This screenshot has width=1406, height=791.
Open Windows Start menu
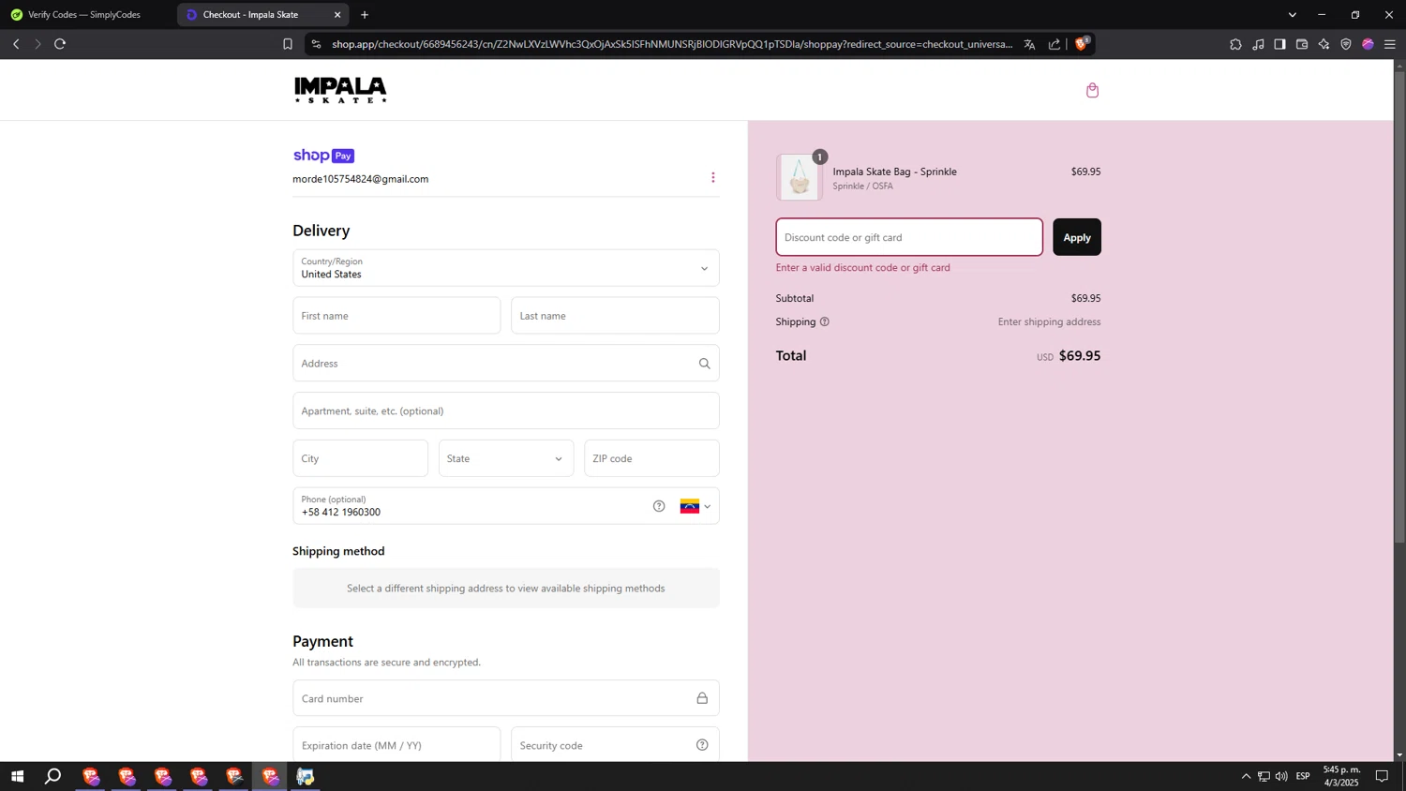[17, 776]
